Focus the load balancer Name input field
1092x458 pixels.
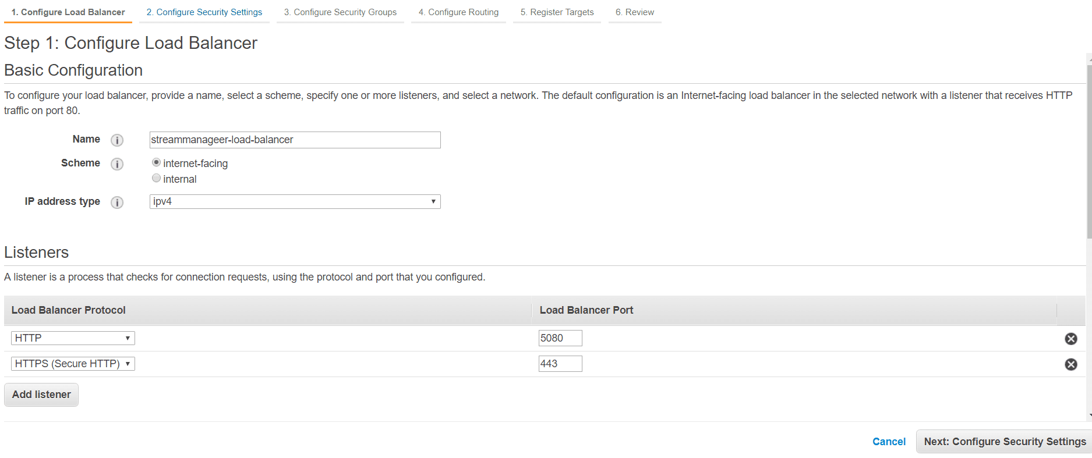pos(295,140)
